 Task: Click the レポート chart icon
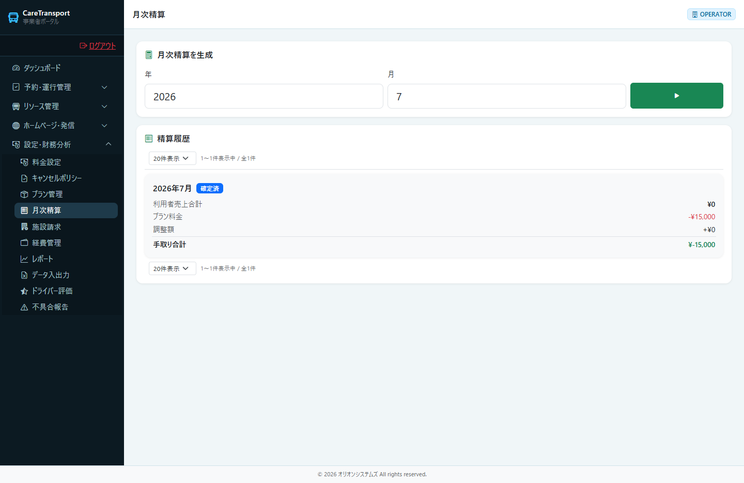[24, 259]
